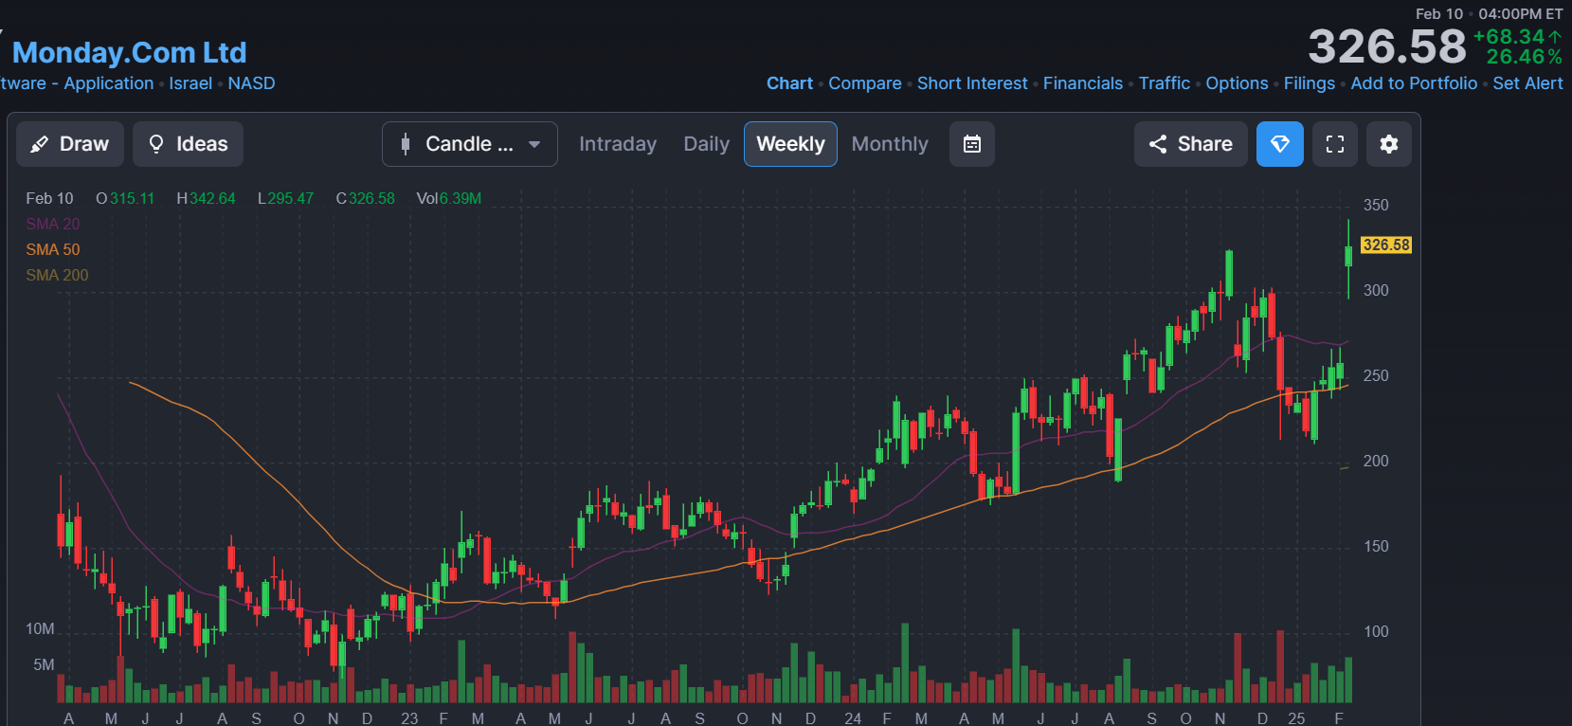
Task: Switch to Intraday timeframe
Action: (x=617, y=144)
